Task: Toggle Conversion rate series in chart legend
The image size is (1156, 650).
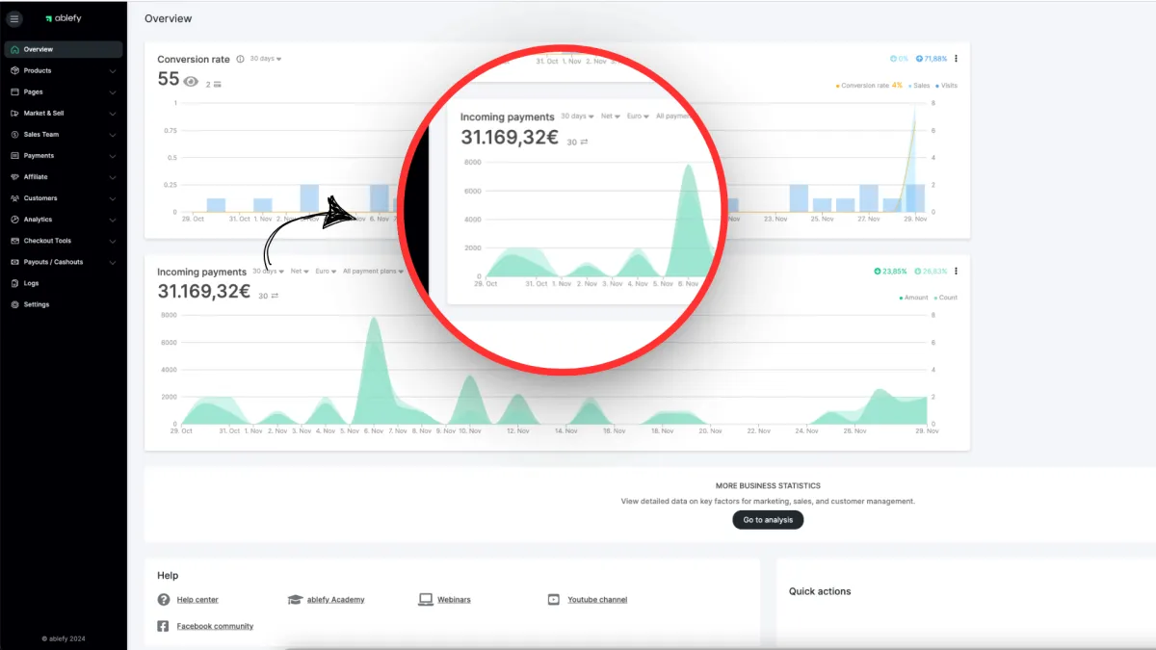Action: coord(863,86)
